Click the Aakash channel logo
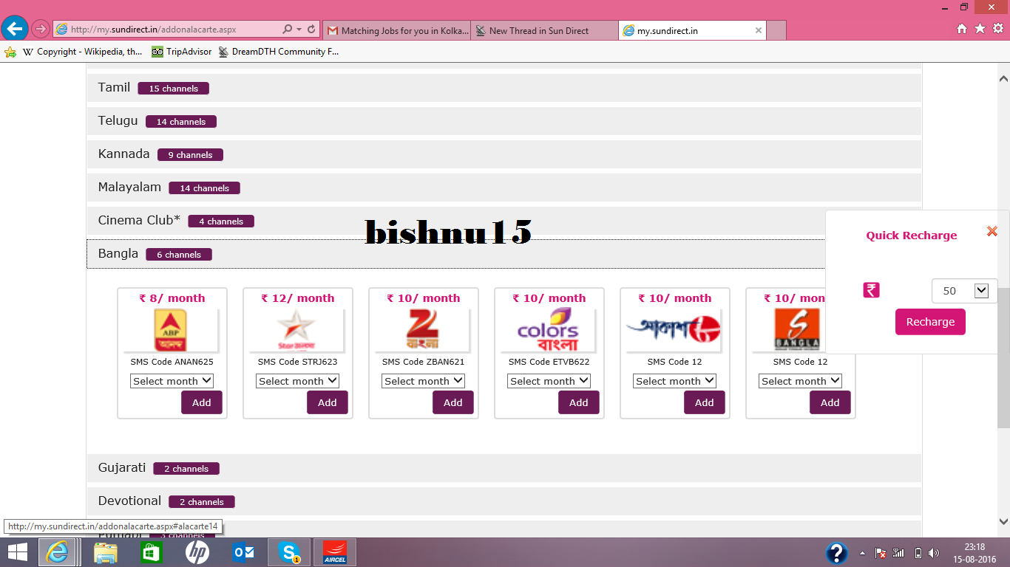The width and height of the screenshot is (1010, 567). point(674,330)
